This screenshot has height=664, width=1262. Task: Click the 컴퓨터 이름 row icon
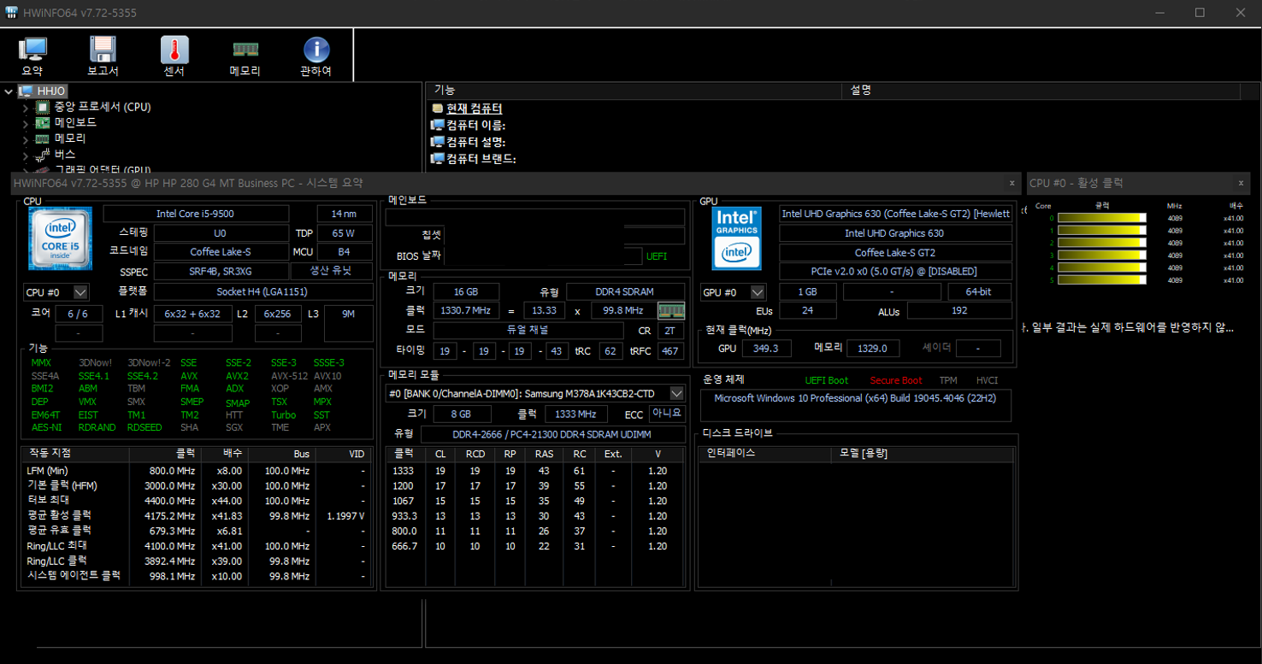coord(438,126)
